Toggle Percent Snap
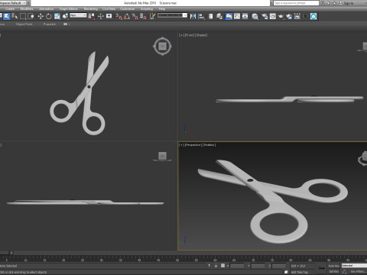Viewport: 367px width, 275px height. point(135,17)
